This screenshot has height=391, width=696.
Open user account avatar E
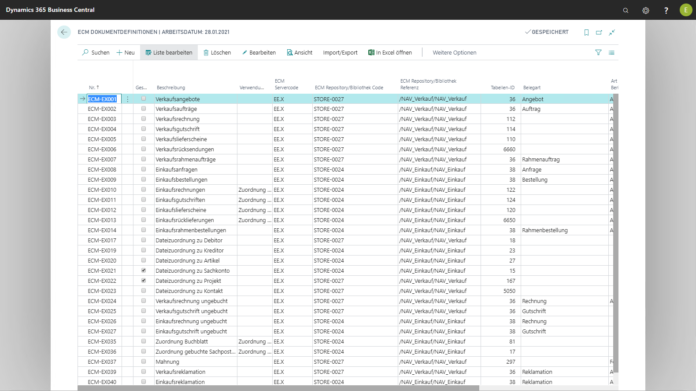point(686,10)
